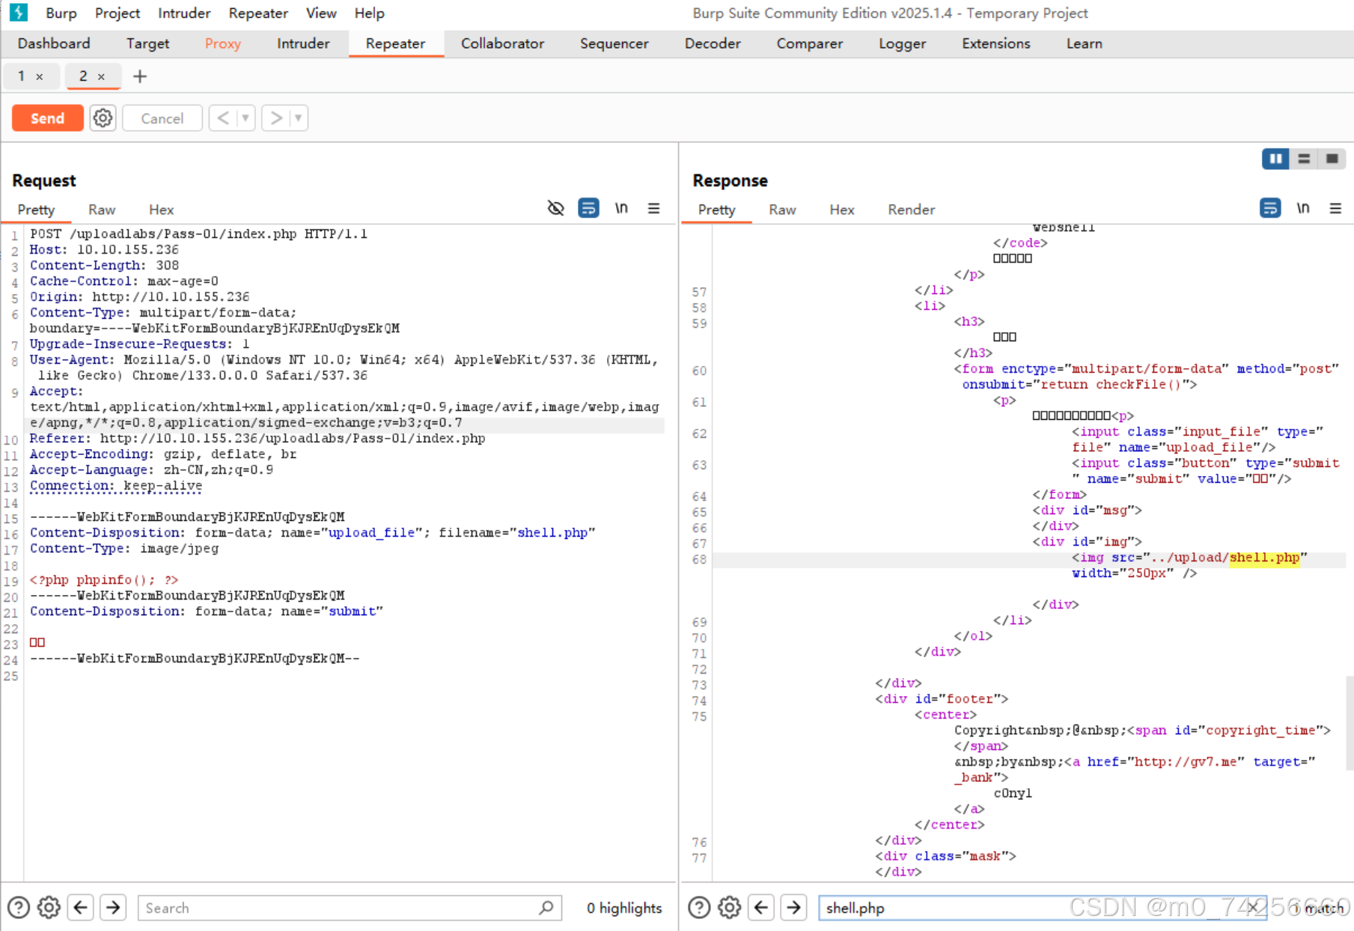Screen dimensions: 1354x931
Task: Switch to the Dashboard tab
Action: [x=54, y=43]
